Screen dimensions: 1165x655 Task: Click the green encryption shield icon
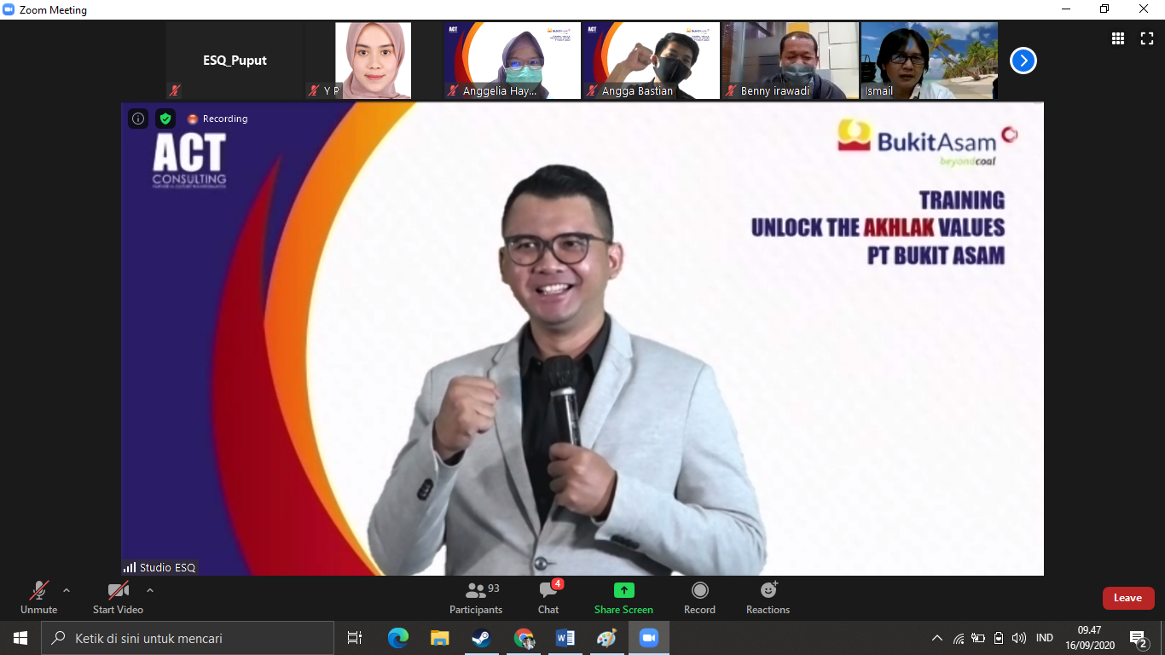point(165,119)
